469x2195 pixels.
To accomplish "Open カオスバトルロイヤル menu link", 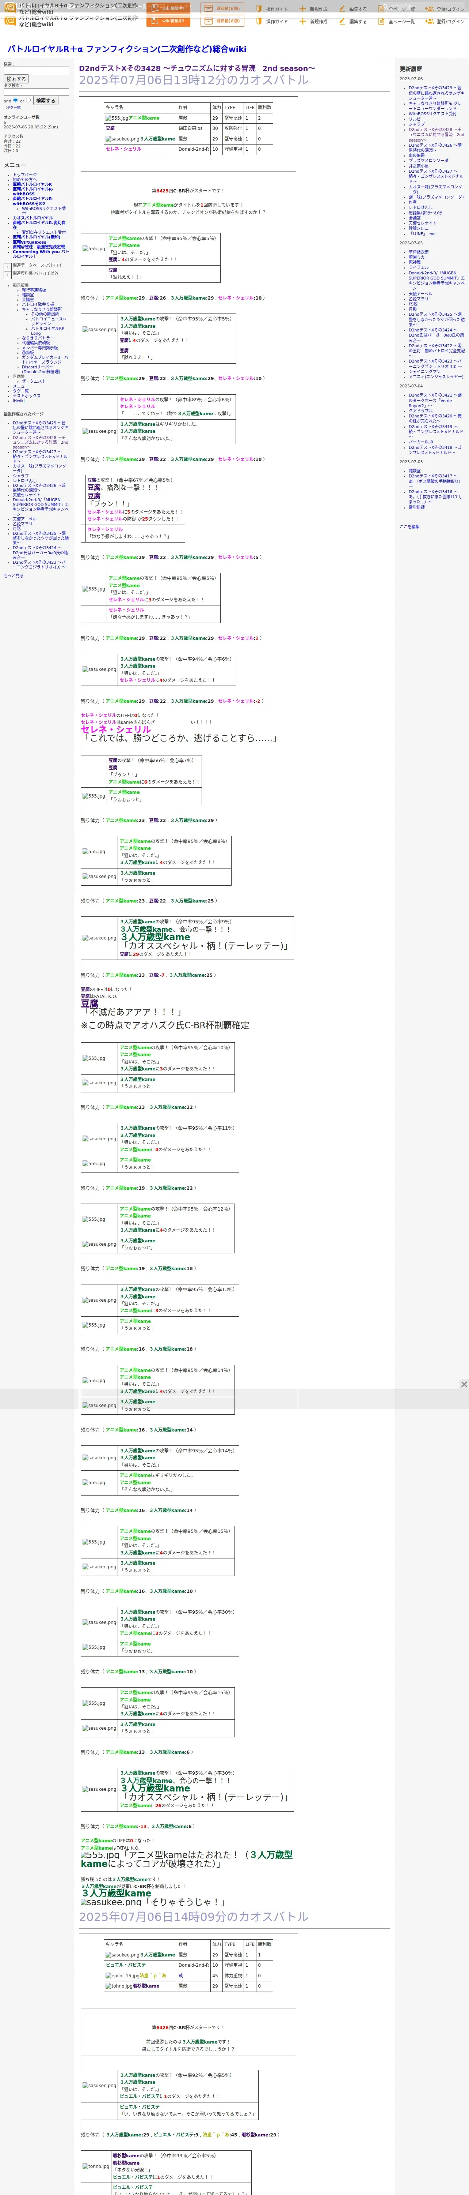I will point(33,218).
